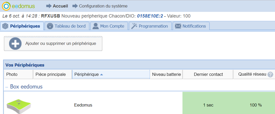The width and height of the screenshot is (275, 114).
Task: Click the arrow icon before Accueil
Action: [49, 6]
